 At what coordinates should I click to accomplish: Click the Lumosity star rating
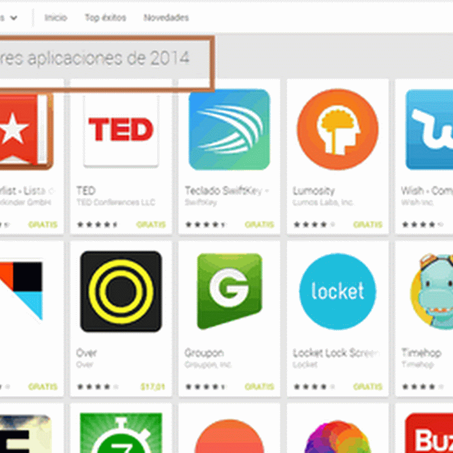coord(314,224)
